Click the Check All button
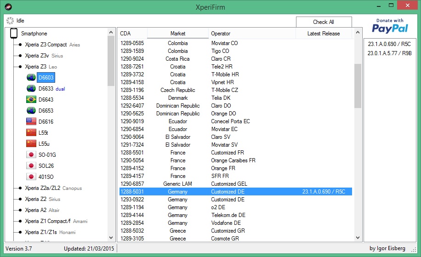 pos(324,22)
